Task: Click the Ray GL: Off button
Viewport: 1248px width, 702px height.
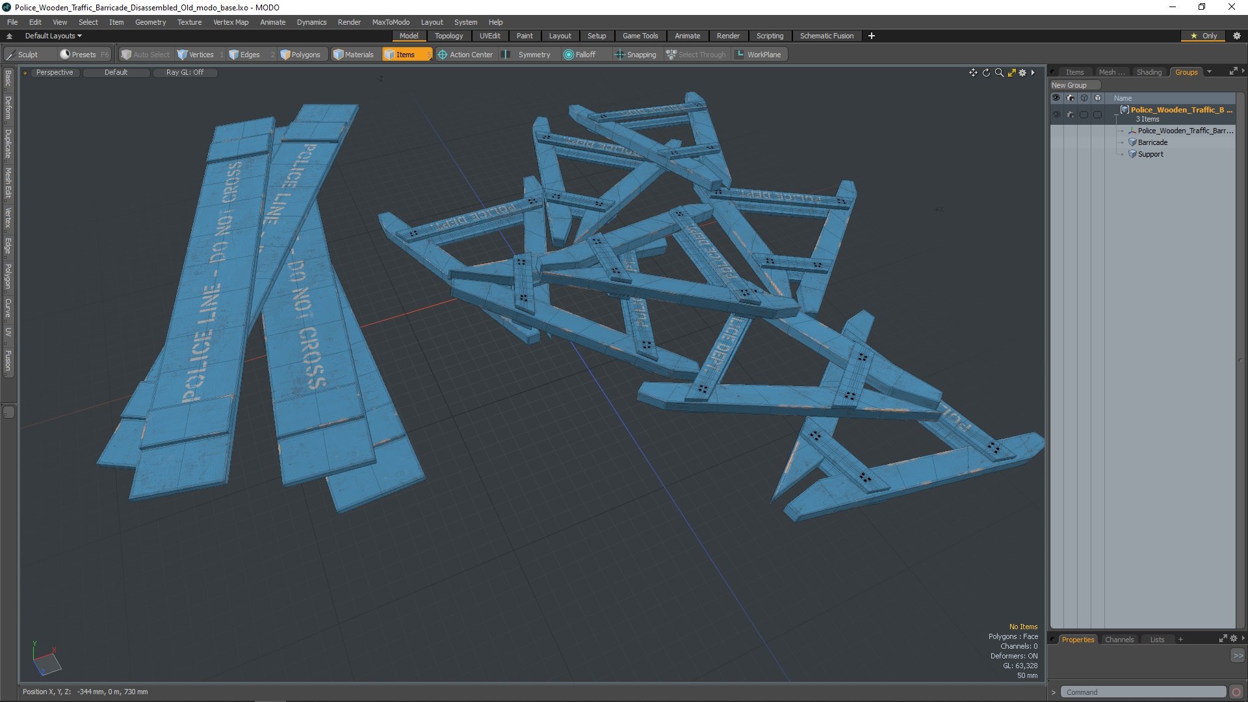Action: pos(185,73)
